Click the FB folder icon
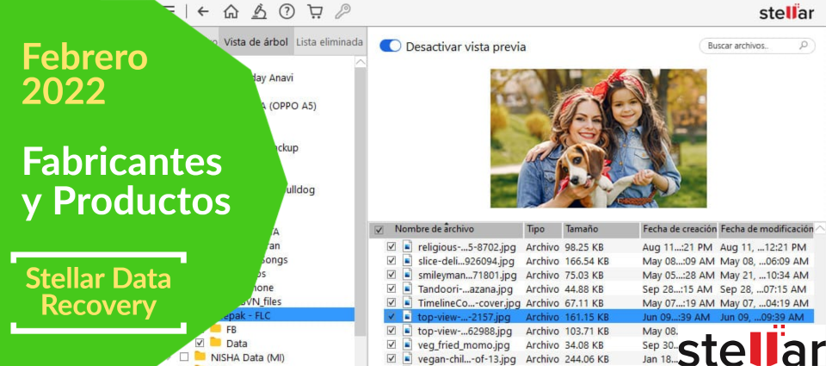The width and height of the screenshot is (826, 366). (215, 329)
